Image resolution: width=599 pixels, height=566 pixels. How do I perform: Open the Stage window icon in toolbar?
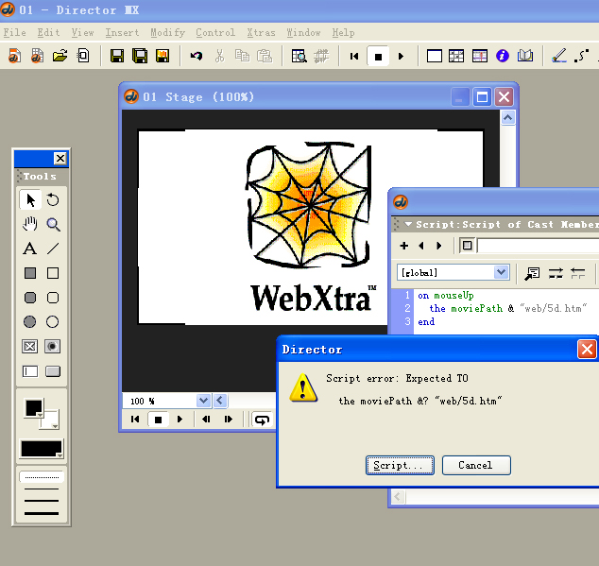pos(435,56)
